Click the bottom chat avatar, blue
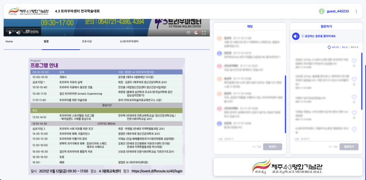The width and height of the screenshot is (366, 180). (x=219, y=123)
